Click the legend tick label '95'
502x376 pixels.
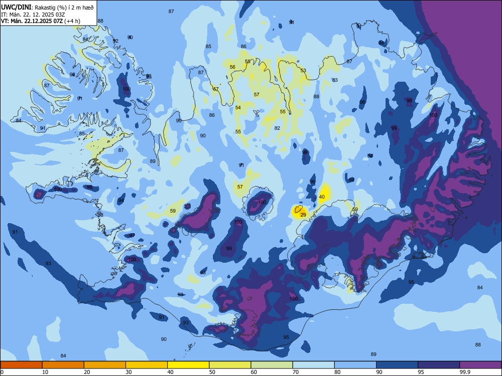[421, 372]
